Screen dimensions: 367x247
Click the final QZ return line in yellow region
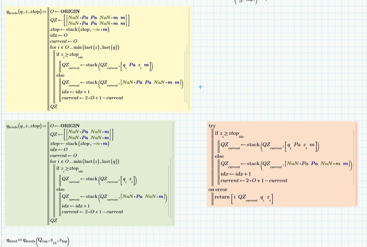(53, 106)
